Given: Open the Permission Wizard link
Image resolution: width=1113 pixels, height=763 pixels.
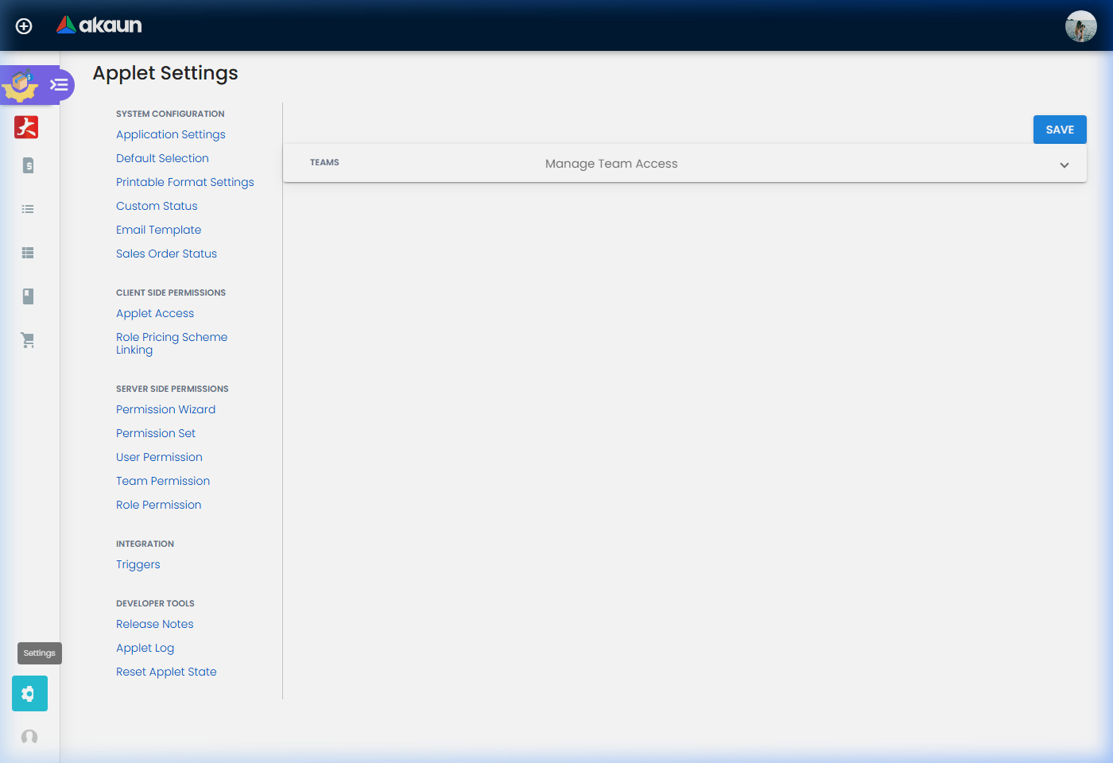Looking at the screenshot, I should point(165,409).
